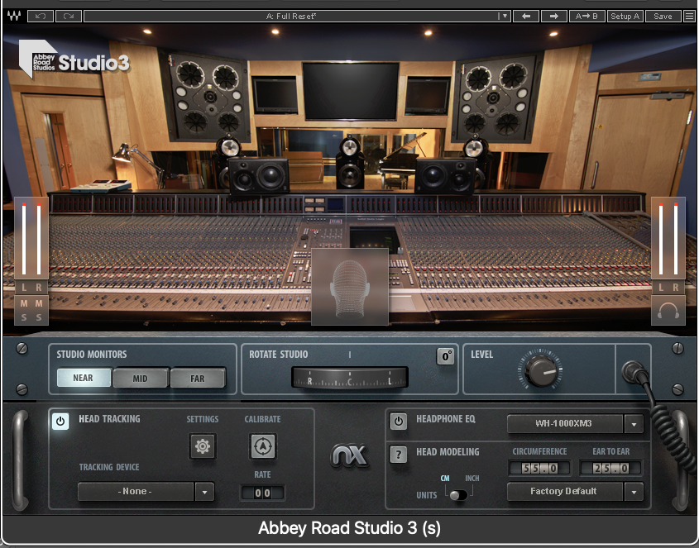
Task: Select FAR studio monitors
Action: [x=198, y=379]
